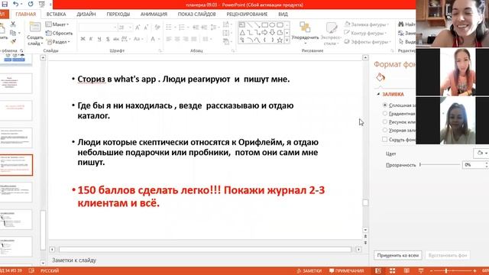Select the Узорная заливка radio option
Screen dimensions: 489x275
click(385, 130)
